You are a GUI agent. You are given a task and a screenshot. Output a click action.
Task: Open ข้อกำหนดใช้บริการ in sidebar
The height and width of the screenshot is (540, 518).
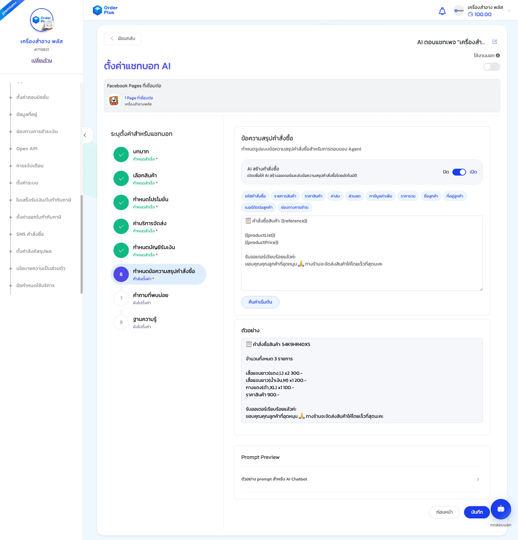(35, 285)
